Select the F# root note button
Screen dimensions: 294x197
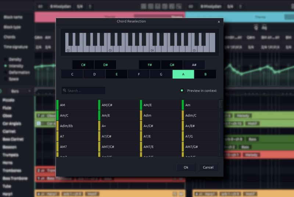tap(150, 65)
